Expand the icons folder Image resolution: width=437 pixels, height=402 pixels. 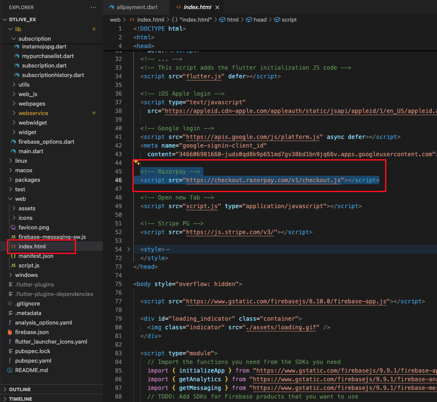(14, 218)
